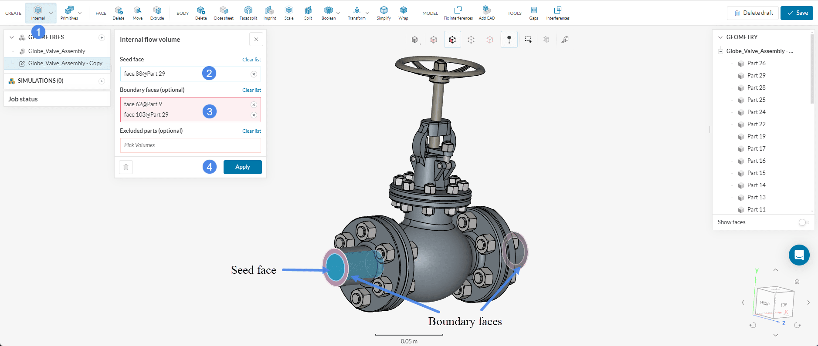Click the Close sheet body tool

click(223, 13)
